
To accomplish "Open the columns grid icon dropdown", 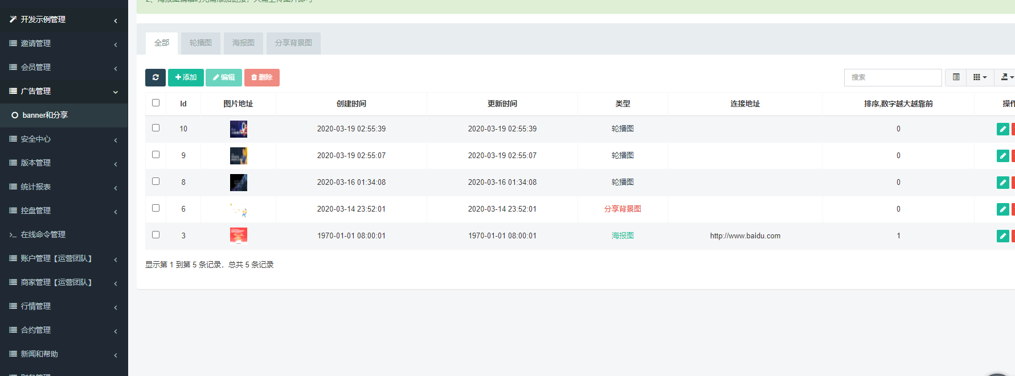I will click(980, 77).
